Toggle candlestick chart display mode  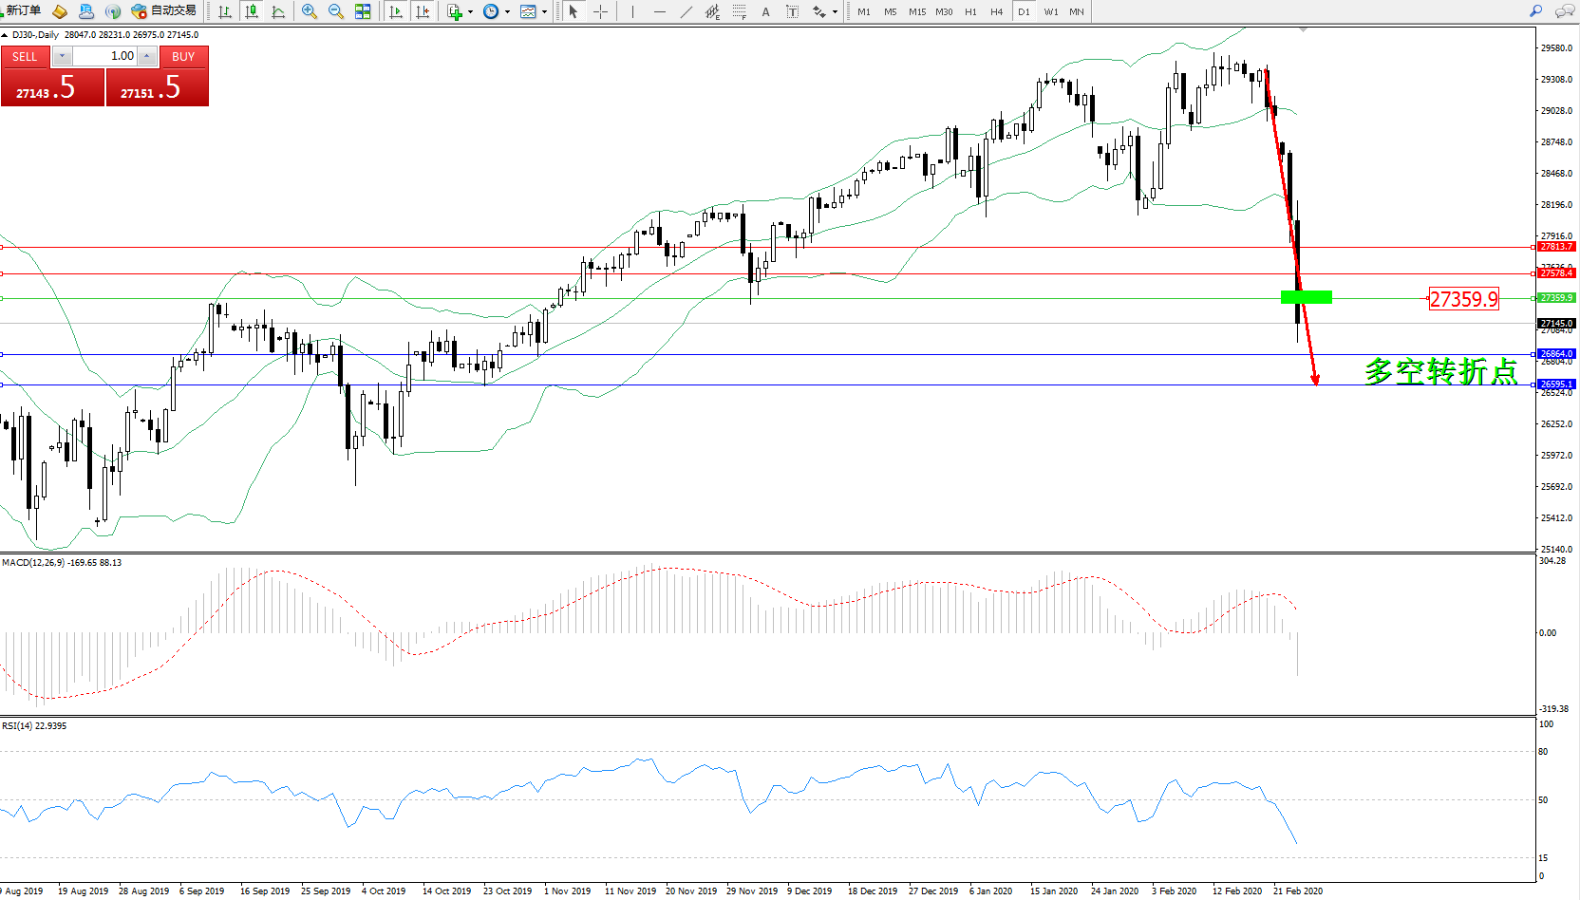[252, 11]
